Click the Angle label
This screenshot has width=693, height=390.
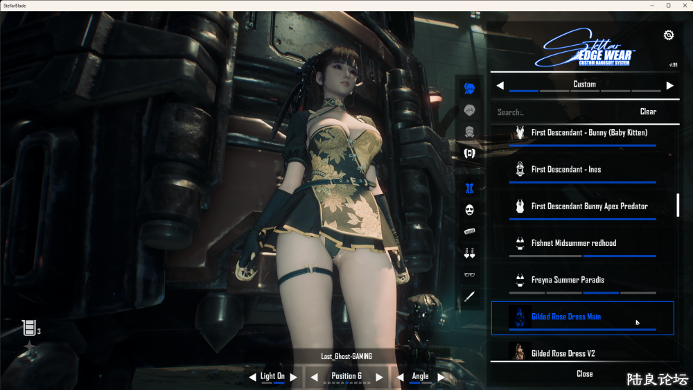coord(420,376)
